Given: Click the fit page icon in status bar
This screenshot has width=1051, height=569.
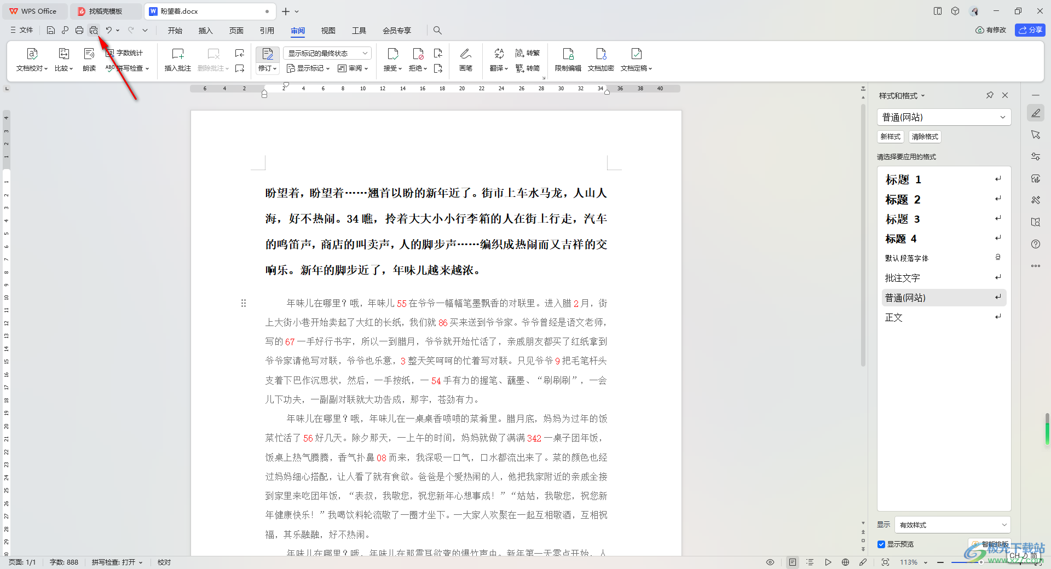Looking at the screenshot, I should (885, 562).
